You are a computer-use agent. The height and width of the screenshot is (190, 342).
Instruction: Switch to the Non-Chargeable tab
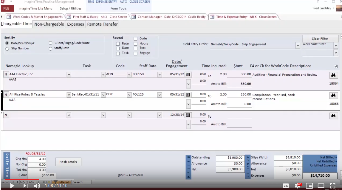tap(49, 24)
